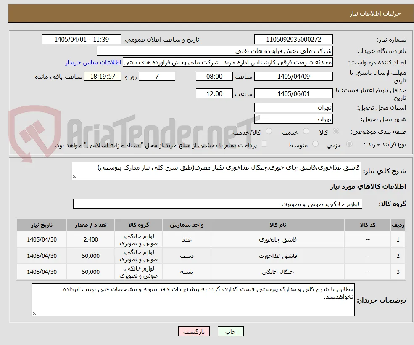Click the quantity cell 2,400

90,239
